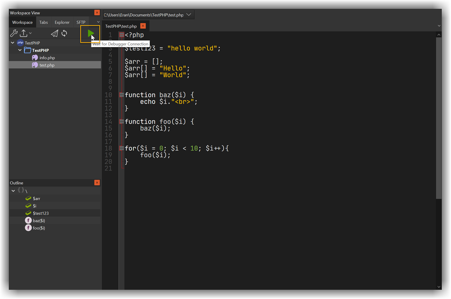Select baz($i) function in Outline

point(39,221)
